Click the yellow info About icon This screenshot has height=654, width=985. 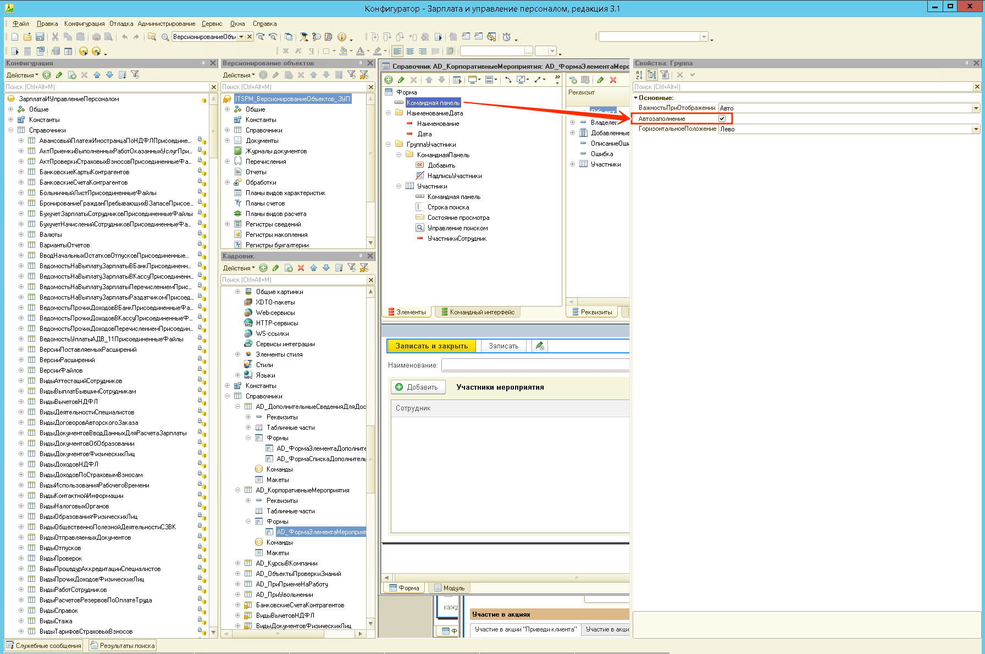(x=341, y=37)
